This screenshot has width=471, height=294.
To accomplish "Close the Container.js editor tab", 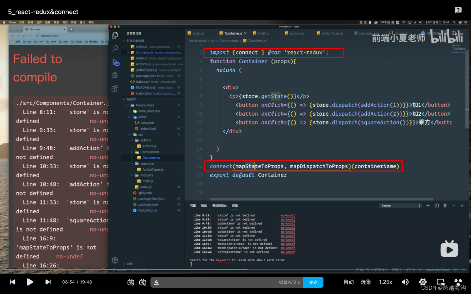I will click(x=245, y=33).
